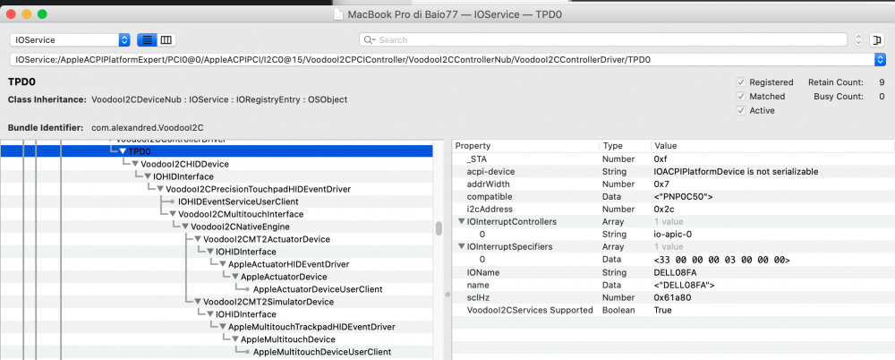The image size is (895, 360).
Task: Collapse VoodooI2CPrecisionTouchpadHIDEventDriver disclosure triangle
Action: point(160,189)
